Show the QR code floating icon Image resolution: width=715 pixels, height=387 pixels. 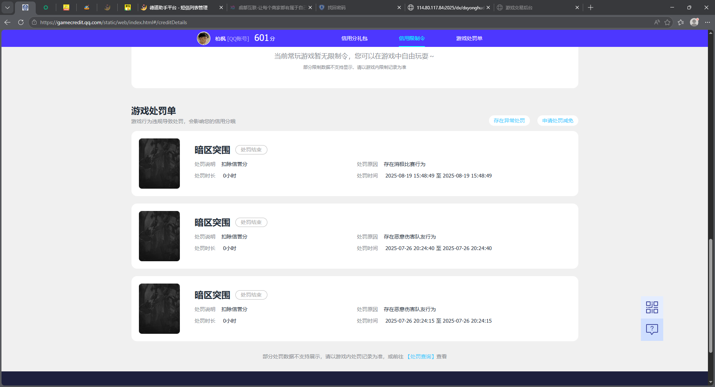(652, 307)
